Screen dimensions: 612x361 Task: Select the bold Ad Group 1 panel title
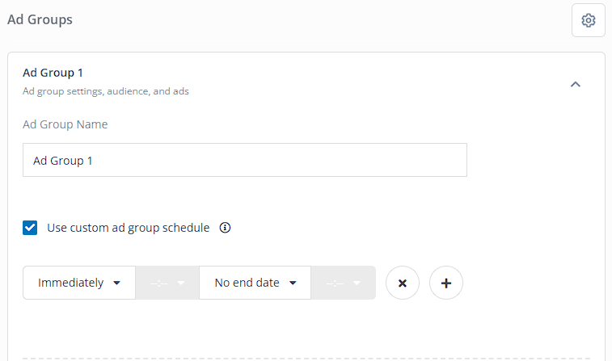point(53,73)
